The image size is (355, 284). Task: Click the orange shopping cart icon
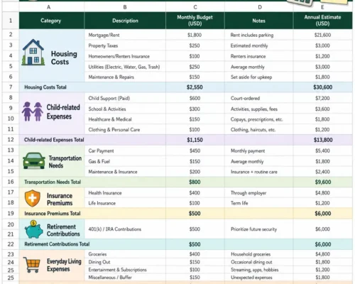[32, 265]
